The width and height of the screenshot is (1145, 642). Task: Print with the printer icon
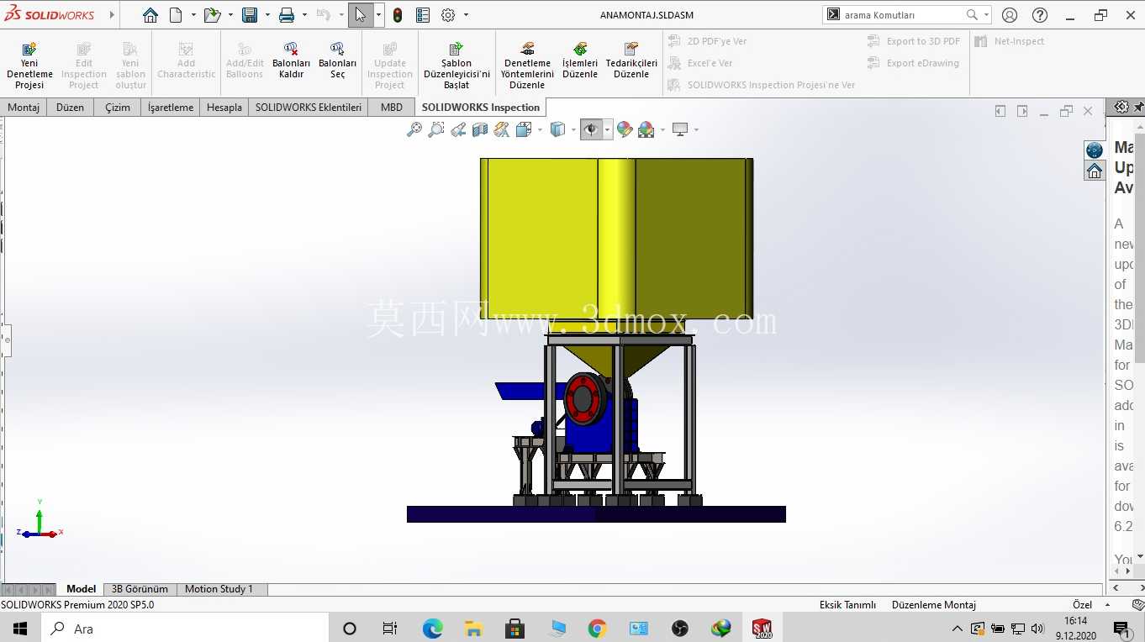click(287, 15)
